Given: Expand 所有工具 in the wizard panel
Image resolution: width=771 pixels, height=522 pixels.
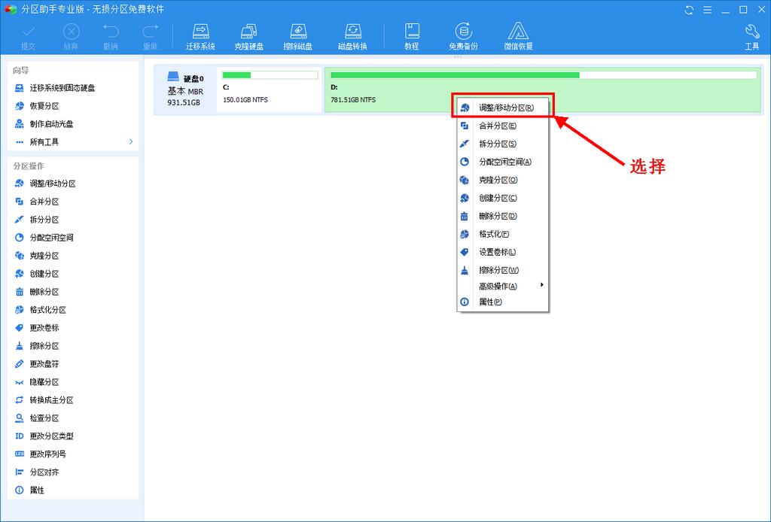Looking at the screenshot, I should (75, 142).
